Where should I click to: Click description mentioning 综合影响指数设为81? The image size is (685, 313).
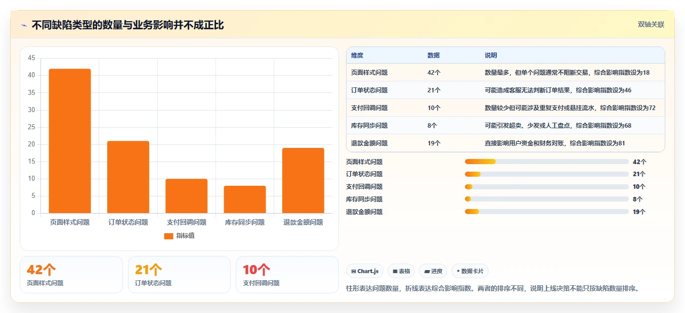pos(555,143)
